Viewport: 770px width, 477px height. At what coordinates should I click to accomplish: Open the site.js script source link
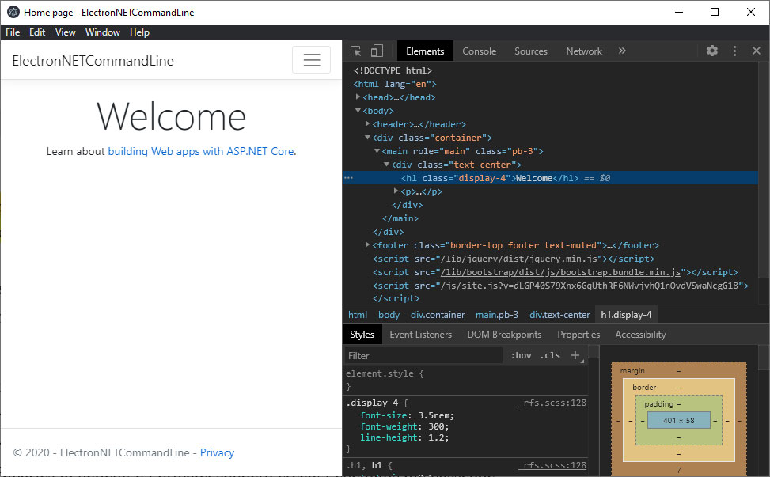[x=590, y=286]
